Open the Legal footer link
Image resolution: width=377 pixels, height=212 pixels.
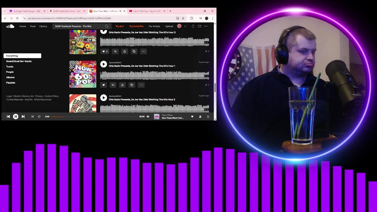(x=9, y=96)
